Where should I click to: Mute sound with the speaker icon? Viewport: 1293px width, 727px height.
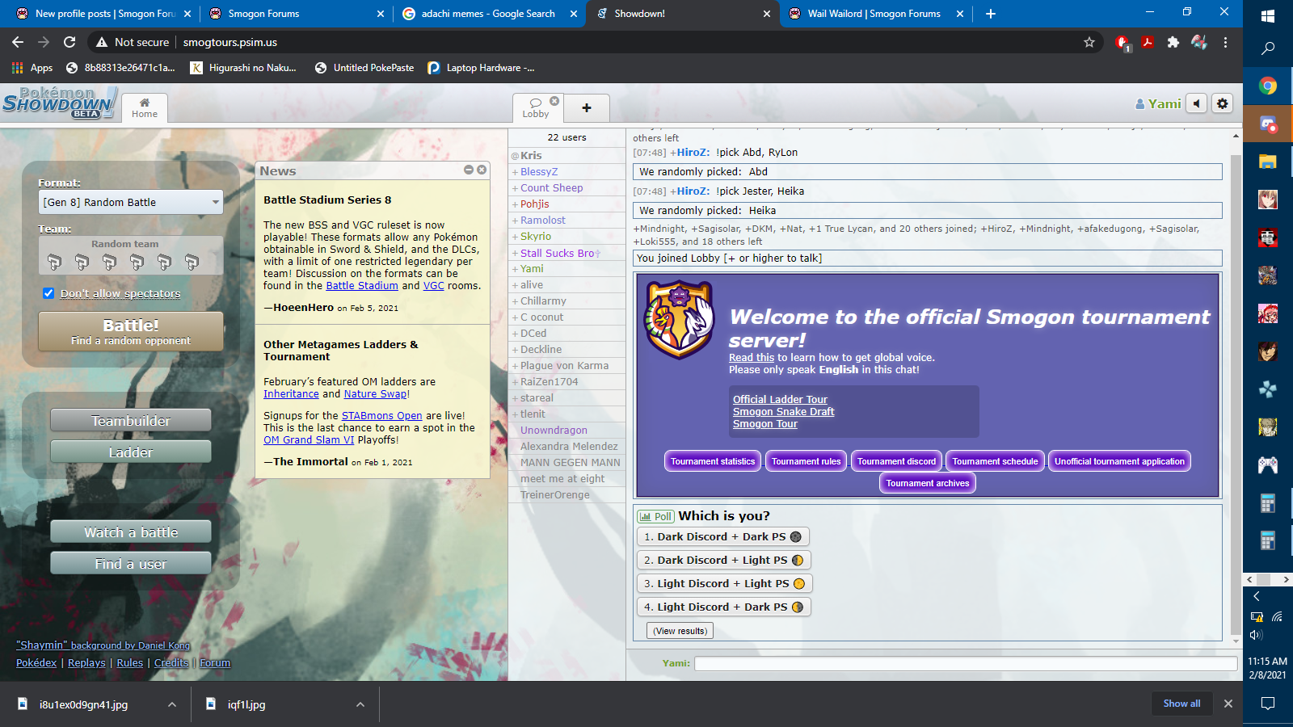pos(1197,103)
